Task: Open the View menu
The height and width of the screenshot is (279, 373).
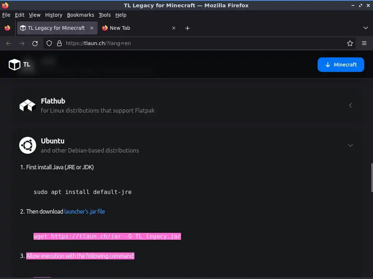Action: (x=35, y=15)
